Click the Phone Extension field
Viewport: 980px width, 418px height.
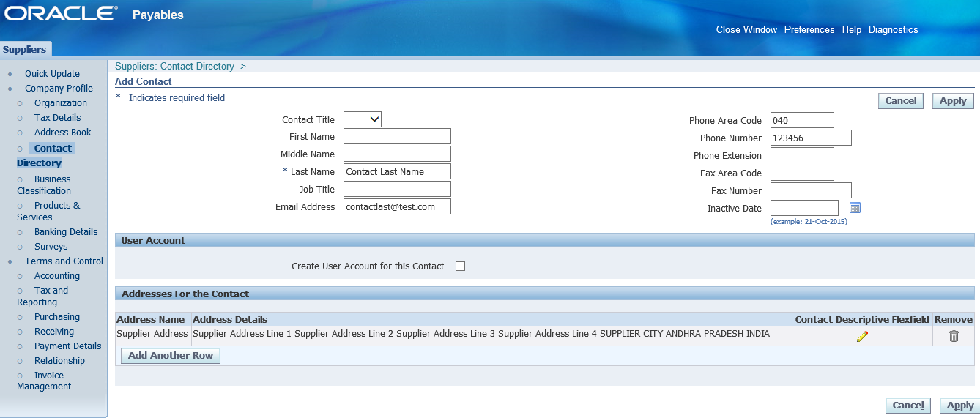coord(802,155)
